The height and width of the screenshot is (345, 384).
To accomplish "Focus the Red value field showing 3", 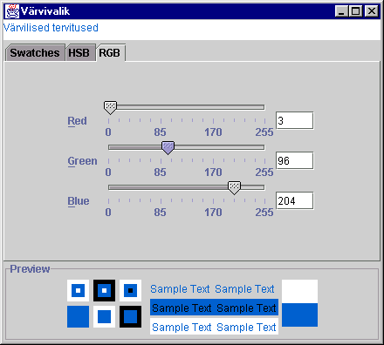I will tap(295, 120).
